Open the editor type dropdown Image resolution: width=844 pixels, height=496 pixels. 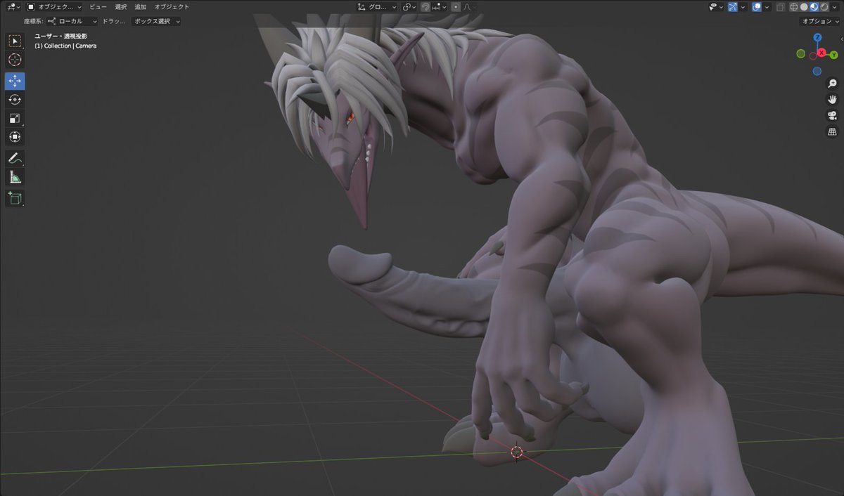12,7
